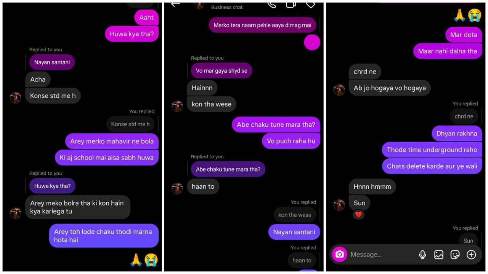This screenshot has width=488, height=274.
Task: Open sender avatar beside 'haan to'
Action: pyautogui.click(x=177, y=188)
